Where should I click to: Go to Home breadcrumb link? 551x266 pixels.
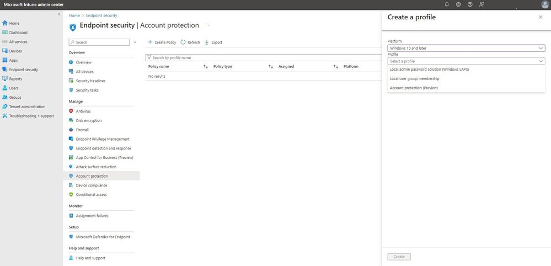click(x=74, y=15)
